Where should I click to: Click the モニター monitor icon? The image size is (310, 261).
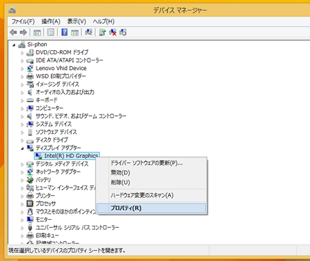click(x=30, y=220)
